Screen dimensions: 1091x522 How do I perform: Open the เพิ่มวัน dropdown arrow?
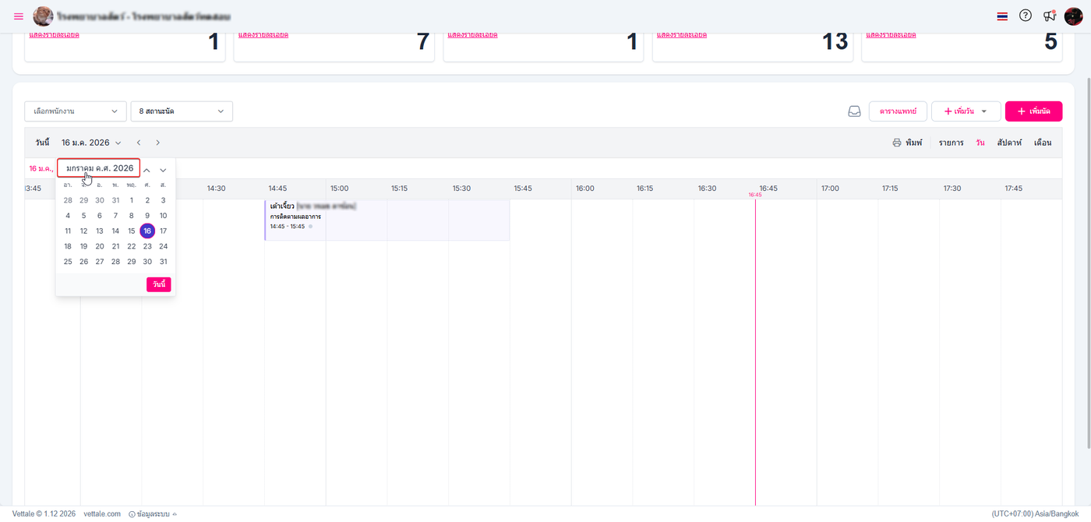[984, 111]
